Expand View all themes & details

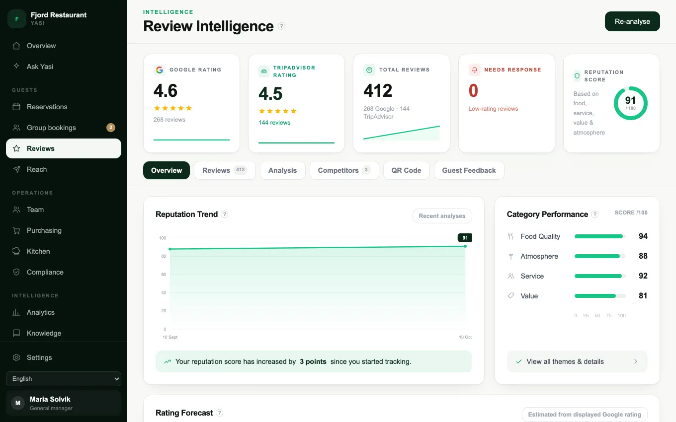click(577, 361)
